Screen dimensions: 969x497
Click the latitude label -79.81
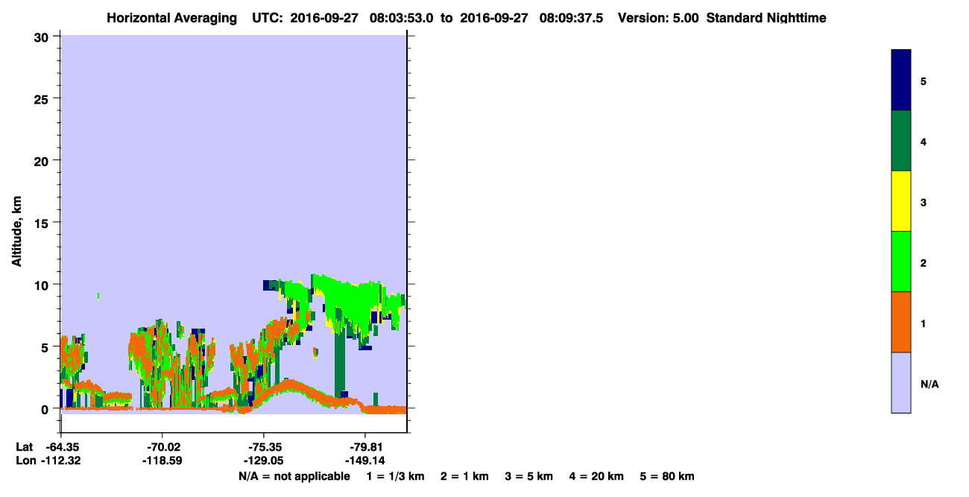364,447
